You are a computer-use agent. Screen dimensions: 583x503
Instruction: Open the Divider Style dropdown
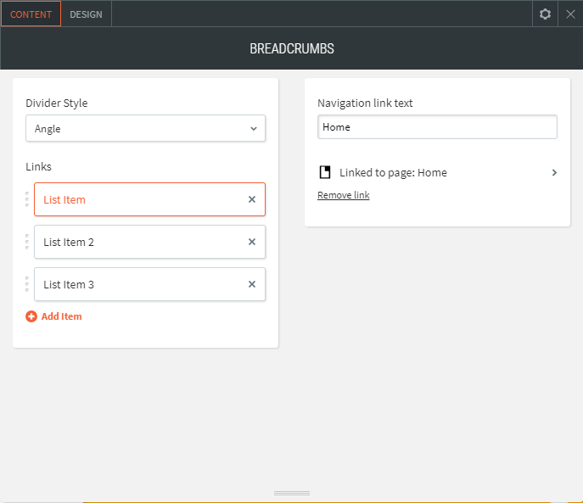[145, 129]
